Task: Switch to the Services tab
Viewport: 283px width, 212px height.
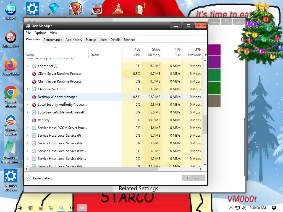Action: [129, 40]
